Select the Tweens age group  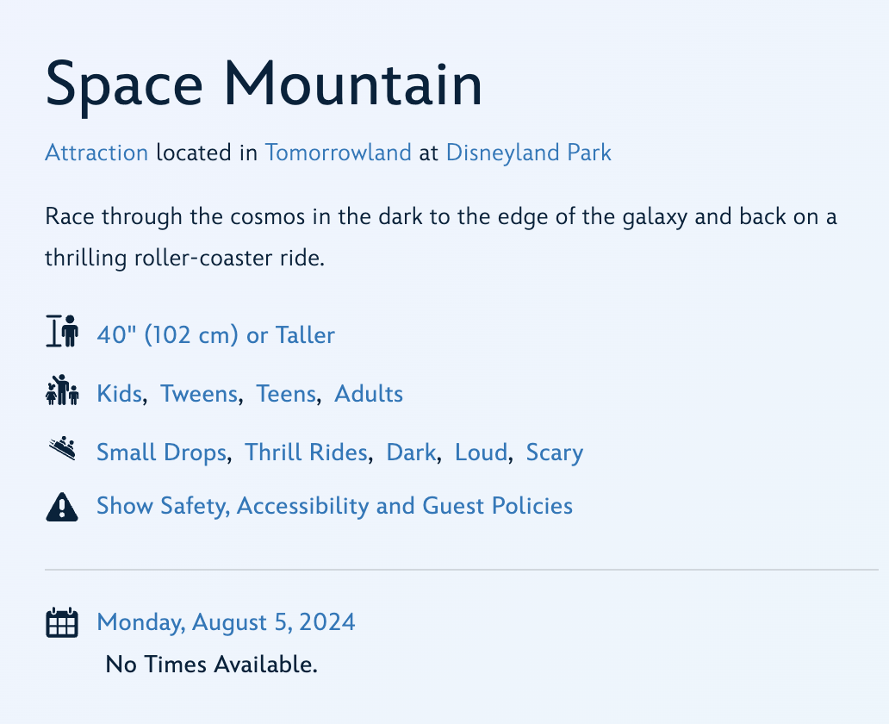coord(198,394)
